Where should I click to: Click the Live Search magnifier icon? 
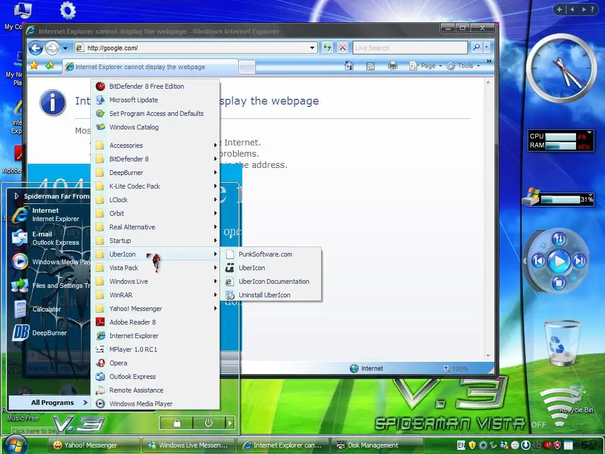point(477,47)
